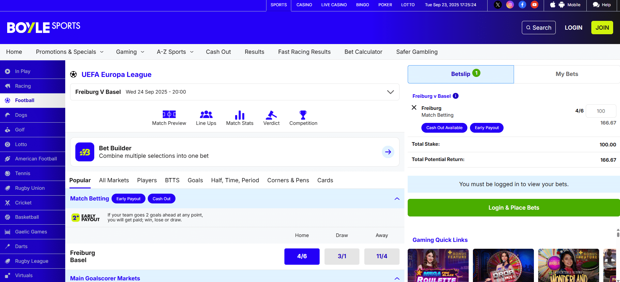
Task: Collapse Main Goalscorer Markets section
Action: (x=397, y=278)
